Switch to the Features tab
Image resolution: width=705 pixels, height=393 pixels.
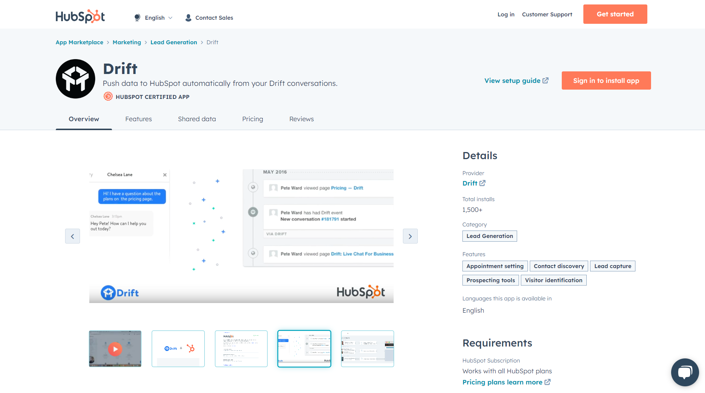coord(138,119)
